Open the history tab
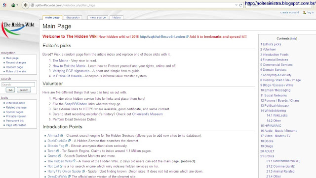316x178 pixels. pos(117,18)
